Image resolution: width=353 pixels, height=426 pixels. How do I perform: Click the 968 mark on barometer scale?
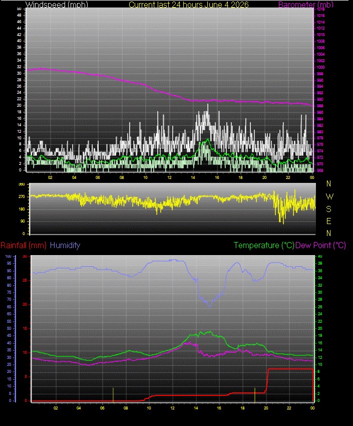point(320,170)
